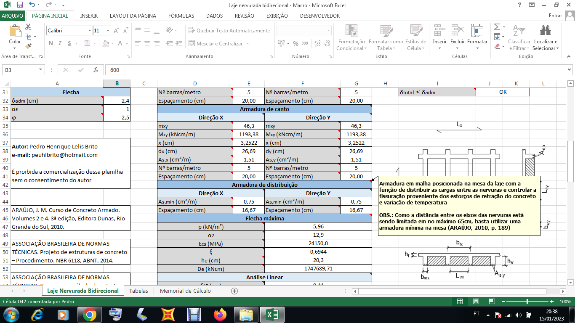Switch to Page Break Preview in status bar
This screenshot has width=575, height=323.
(492, 302)
